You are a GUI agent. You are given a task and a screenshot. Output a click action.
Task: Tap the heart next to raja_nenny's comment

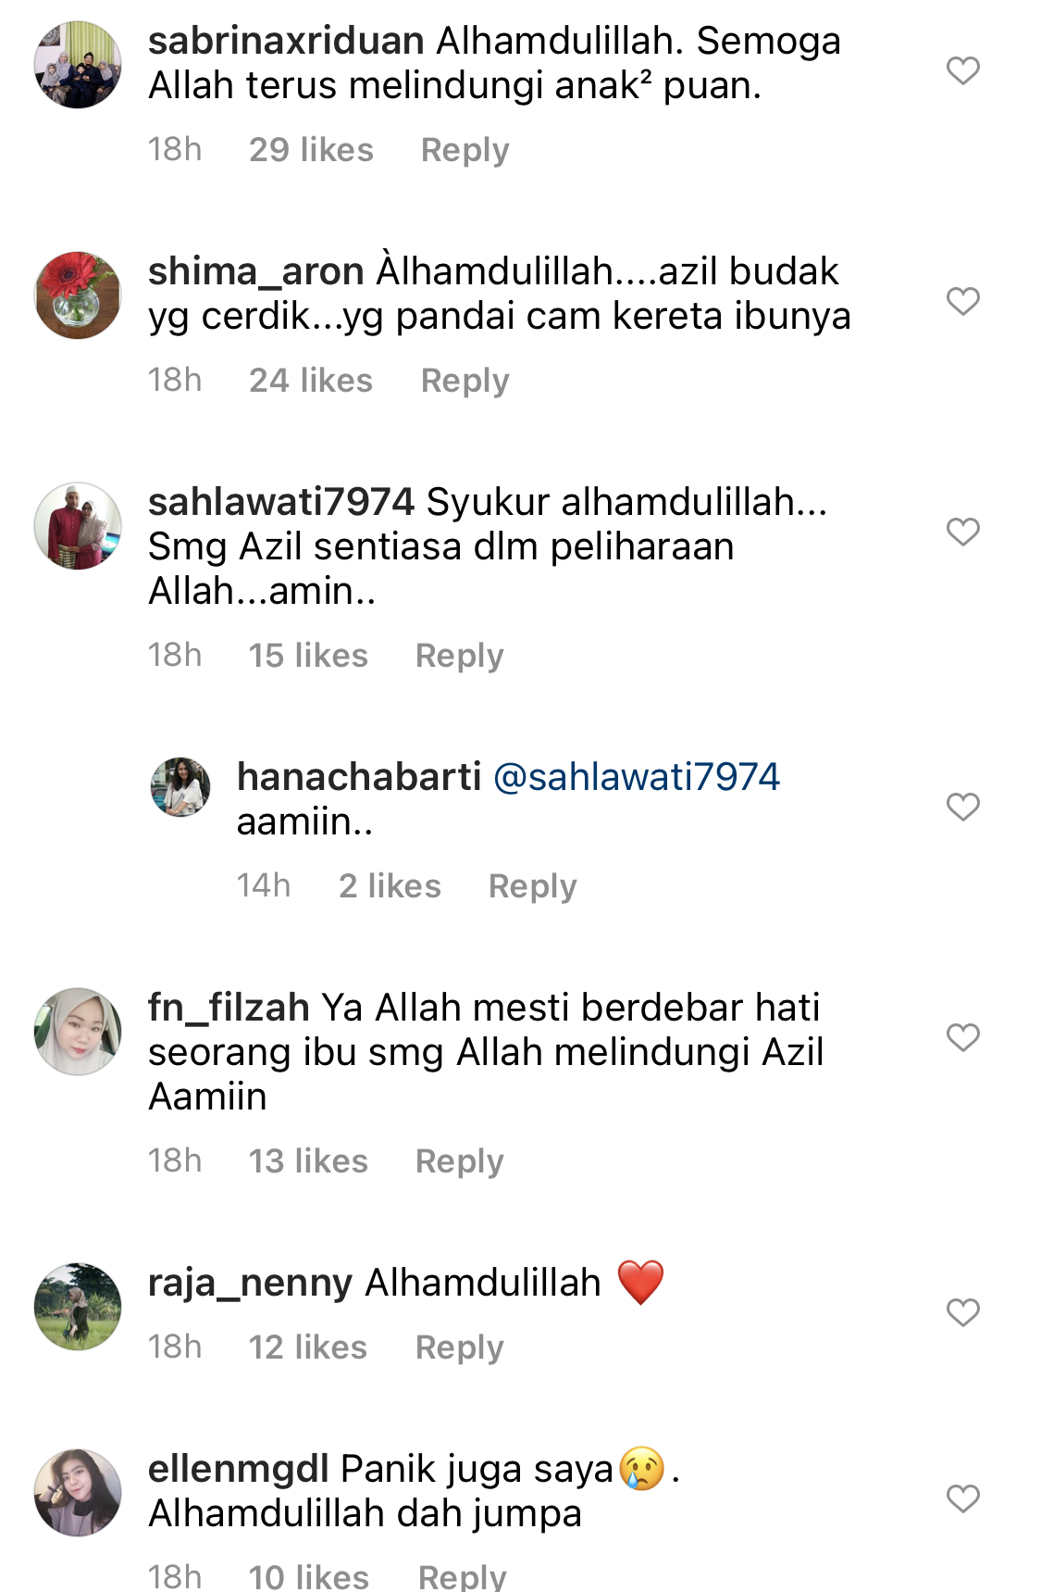tap(962, 1312)
